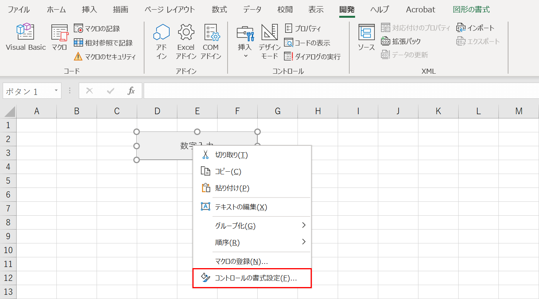Viewport: 539px width, 299px height.
Task: Open the macro list via マクロ icon
Action: pos(59,37)
